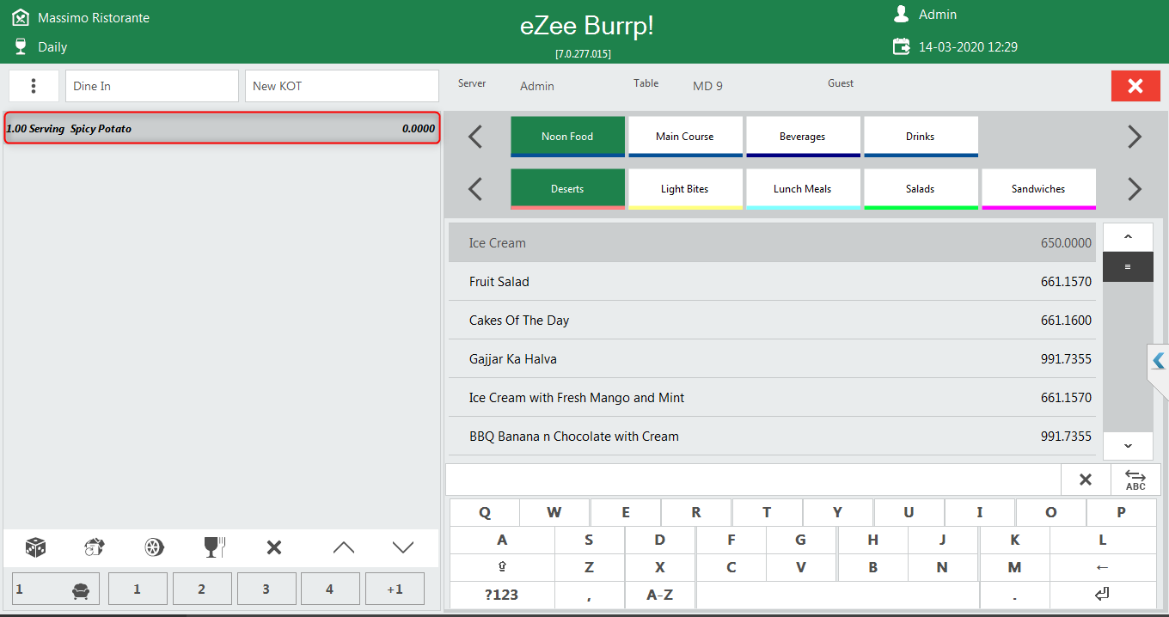Screen dimensions: 1169x617
Task: Tap the backspace arrow key
Action: coord(1103,567)
